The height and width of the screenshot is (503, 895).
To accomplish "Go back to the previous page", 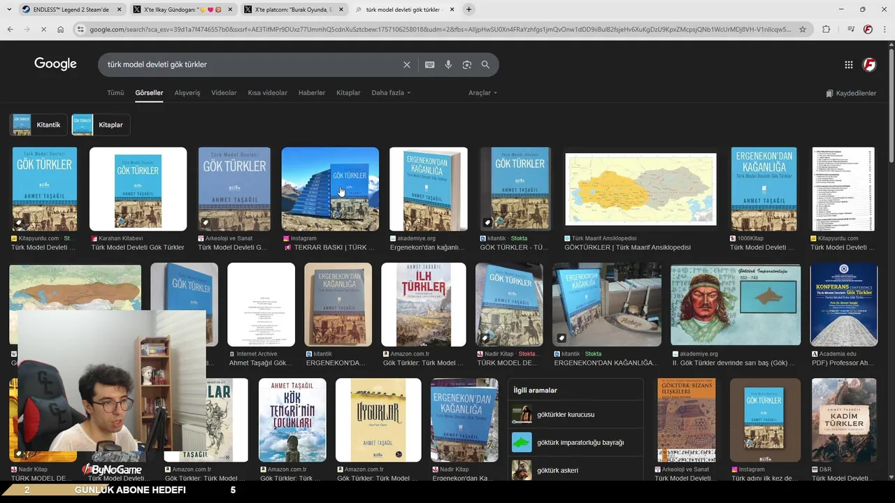I will pos(10,29).
